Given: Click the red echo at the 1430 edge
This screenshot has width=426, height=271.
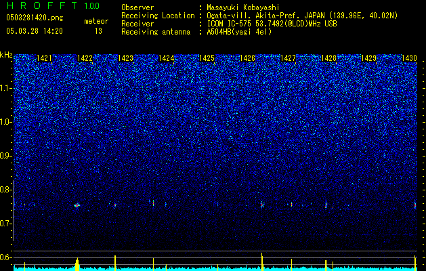Looking at the screenshot, I should (x=415, y=205).
